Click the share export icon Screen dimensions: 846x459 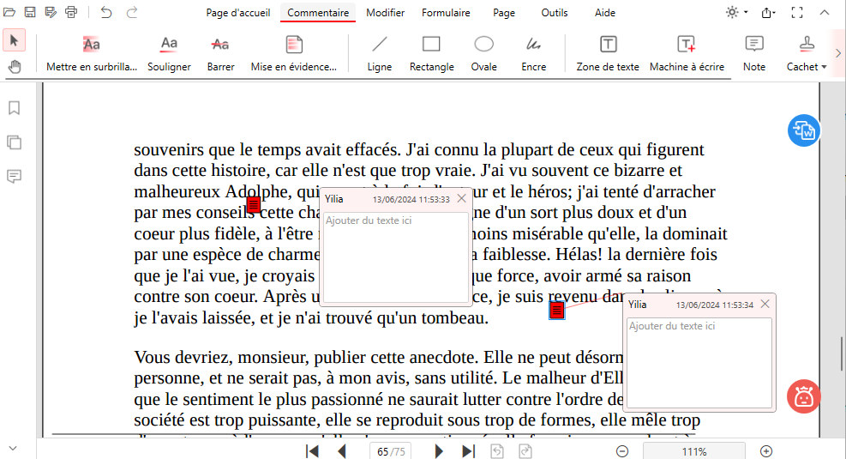tap(768, 12)
